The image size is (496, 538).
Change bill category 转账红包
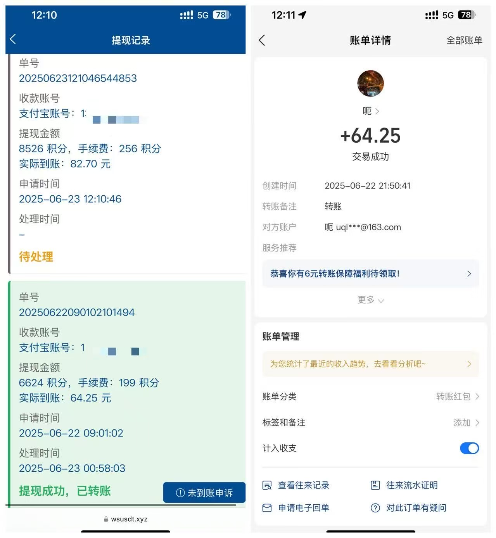pyautogui.click(x=458, y=397)
